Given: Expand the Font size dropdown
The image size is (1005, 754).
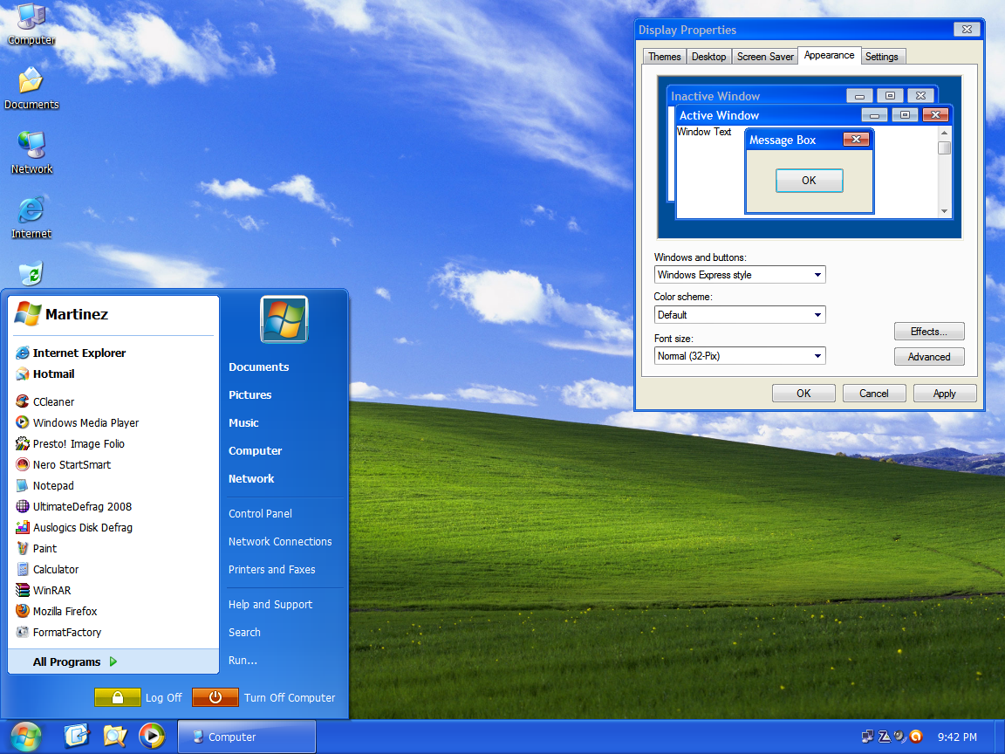Looking at the screenshot, I should point(817,356).
